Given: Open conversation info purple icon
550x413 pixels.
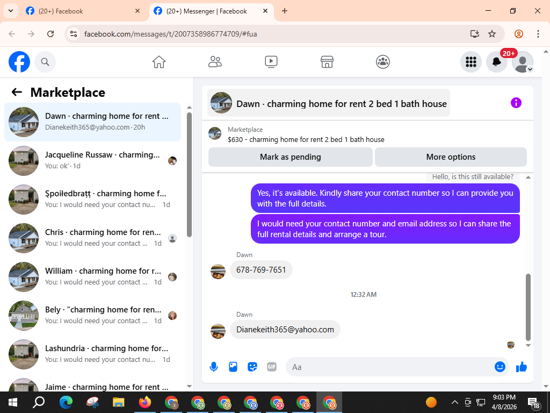Looking at the screenshot, I should [516, 103].
